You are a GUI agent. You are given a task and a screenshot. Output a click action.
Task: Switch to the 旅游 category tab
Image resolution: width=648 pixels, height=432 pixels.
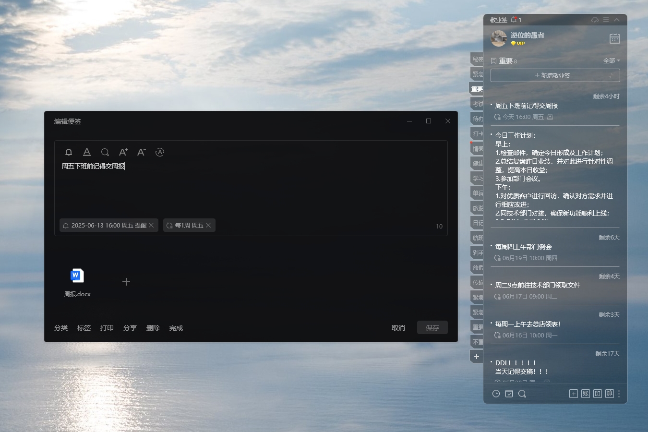(477, 208)
